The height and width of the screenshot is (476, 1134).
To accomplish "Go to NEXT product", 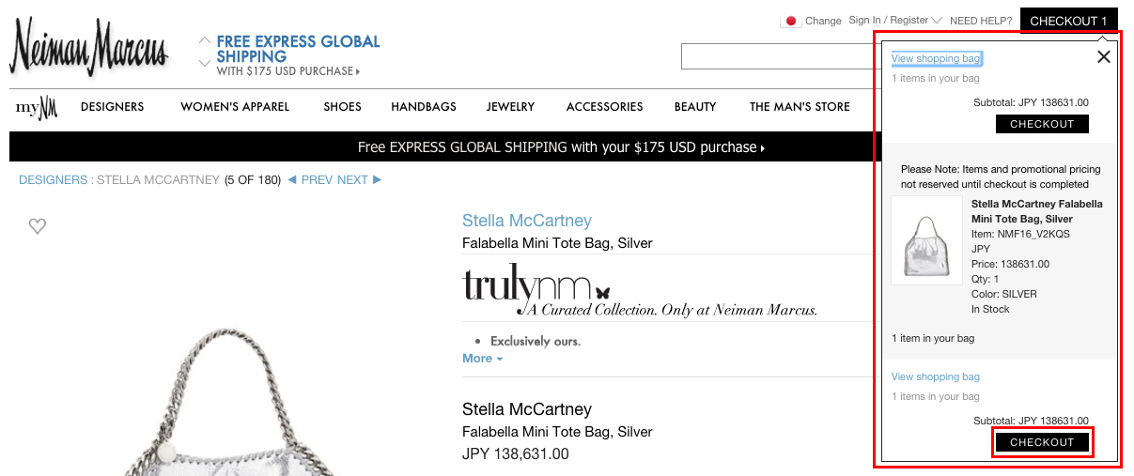I will [360, 179].
